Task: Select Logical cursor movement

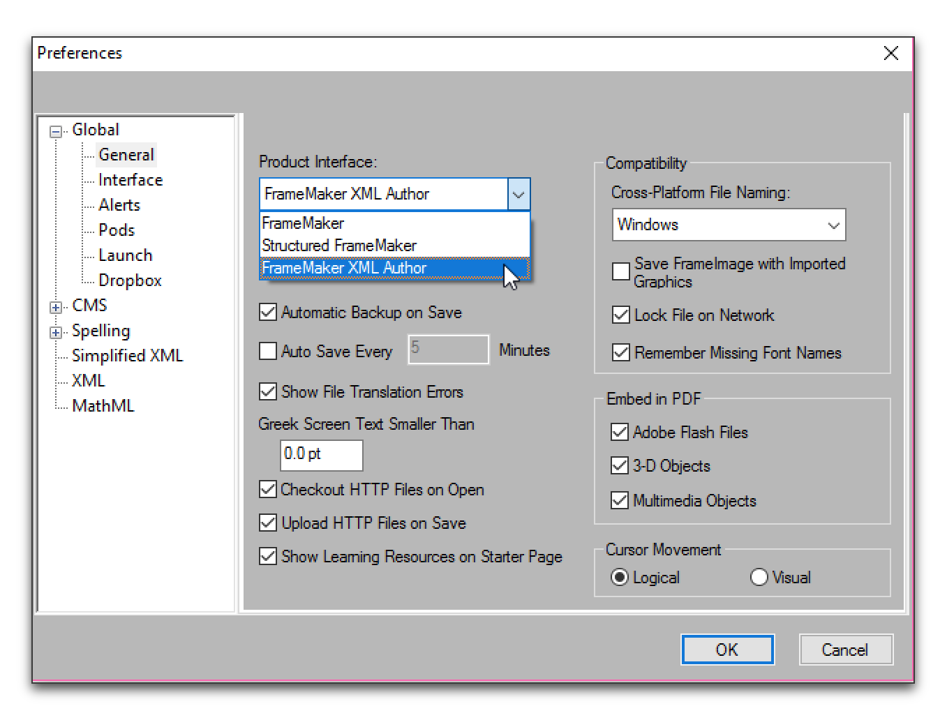Action: [x=620, y=577]
